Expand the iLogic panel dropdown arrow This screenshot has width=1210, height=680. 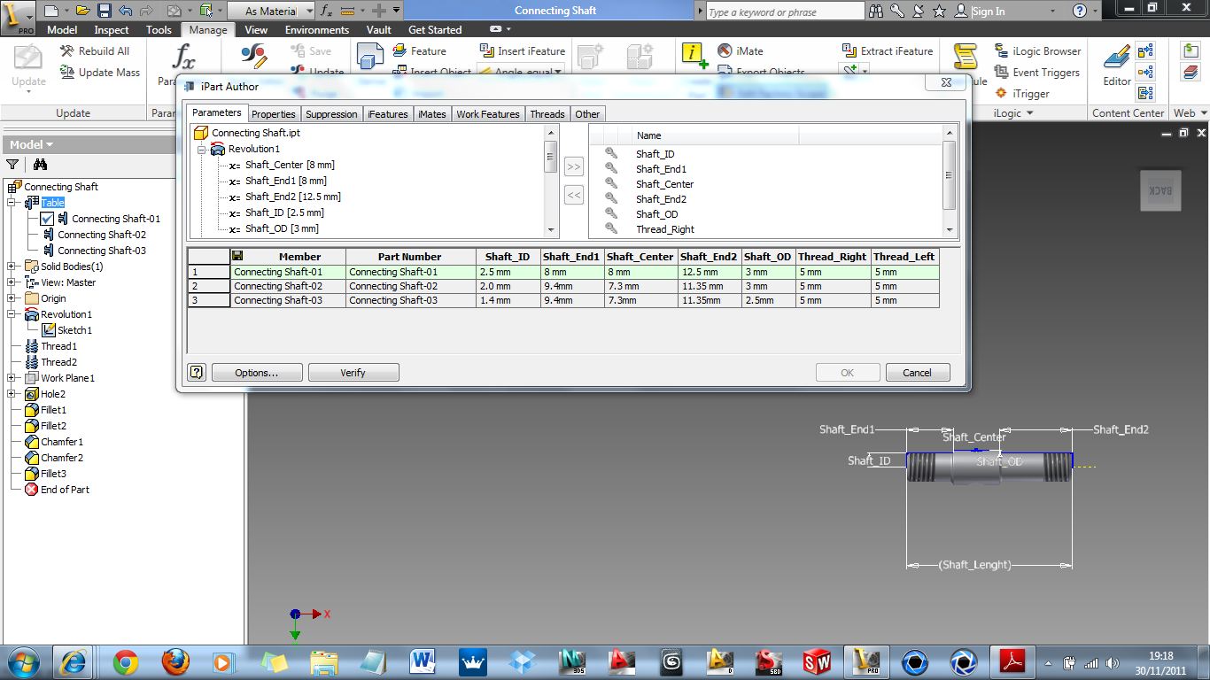[1031, 113]
